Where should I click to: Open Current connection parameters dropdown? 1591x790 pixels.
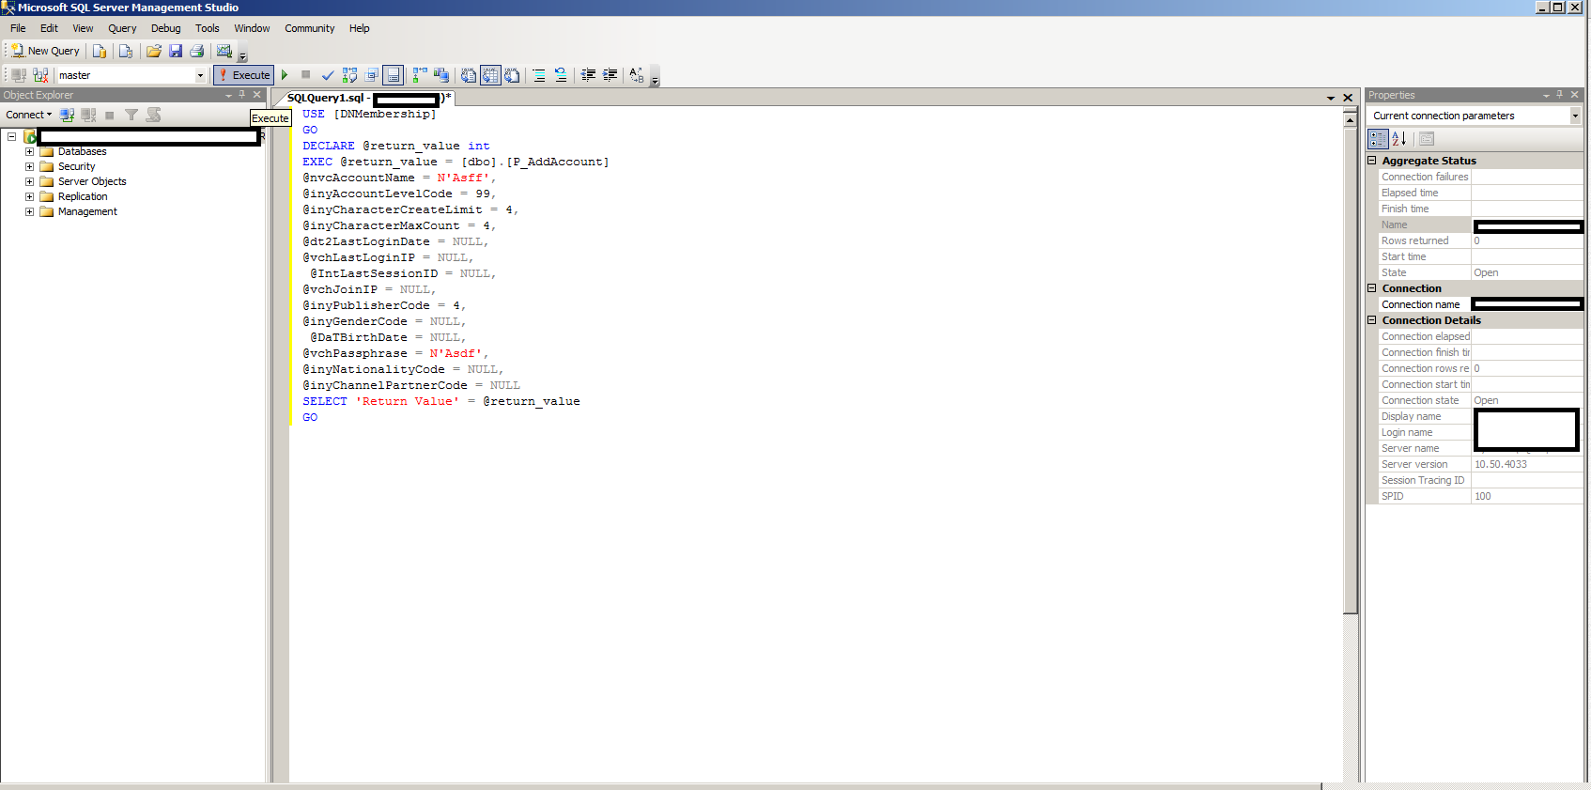[x=1575, y=116]
